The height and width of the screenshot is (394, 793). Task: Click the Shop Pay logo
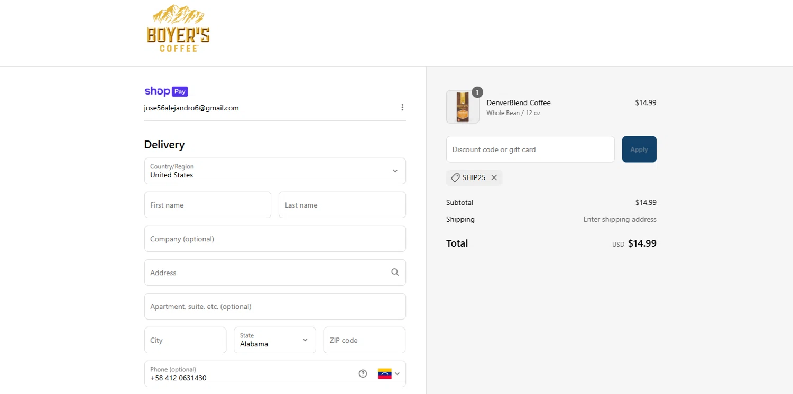[166, 91]
